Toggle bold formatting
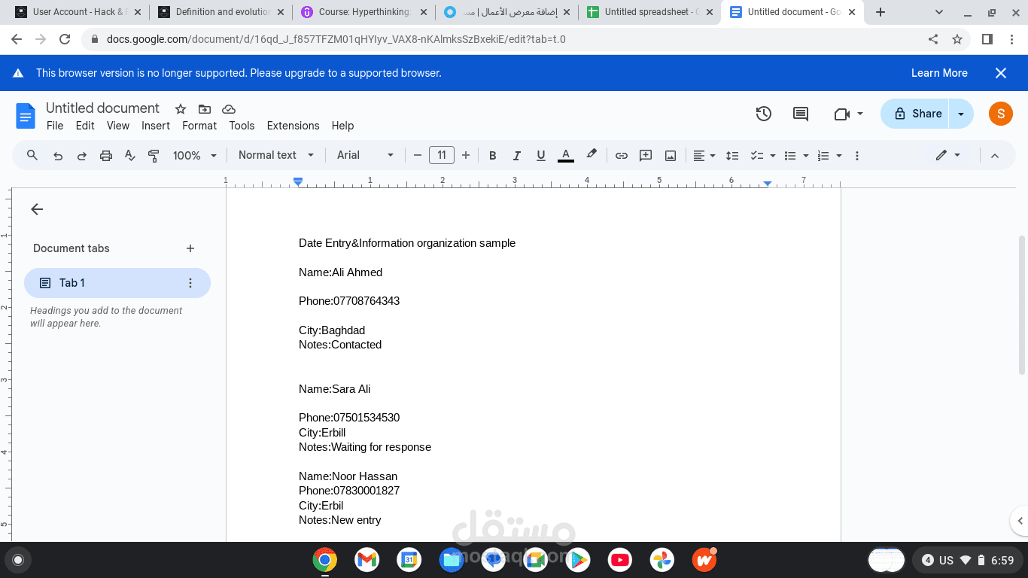Viewport: 1028px width, 578px height. tap(493, 156)
